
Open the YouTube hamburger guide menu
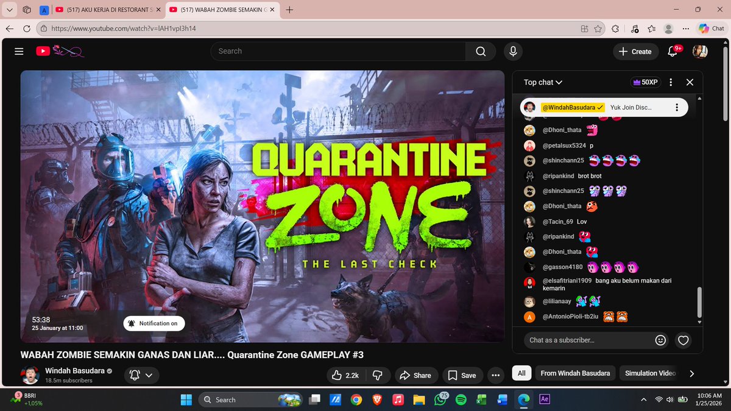19,52
